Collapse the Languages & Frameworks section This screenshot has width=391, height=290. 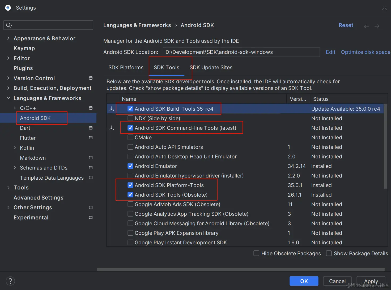pyautogui.click(x=8, y=98)
